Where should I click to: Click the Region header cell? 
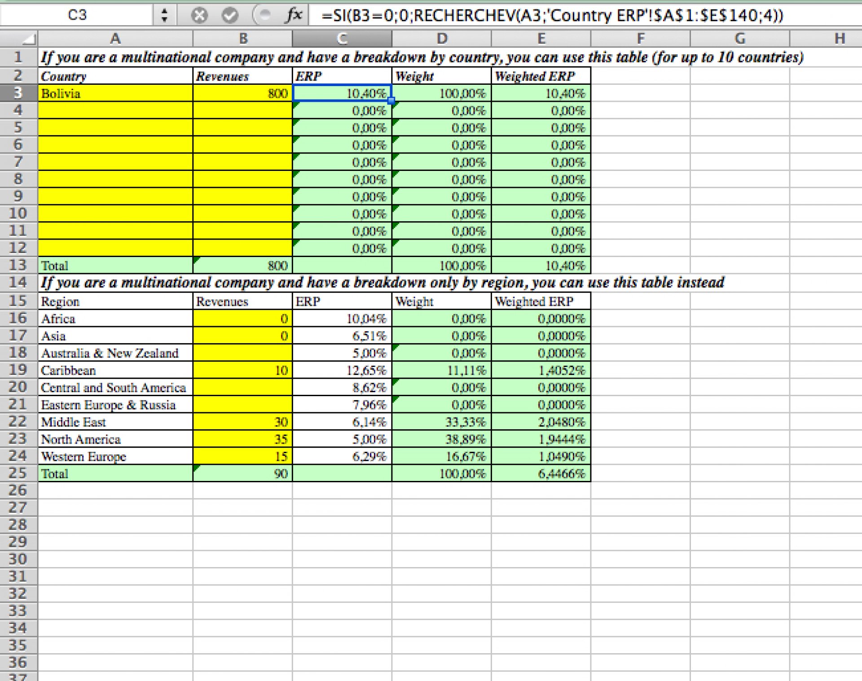[x=115, y=301]
